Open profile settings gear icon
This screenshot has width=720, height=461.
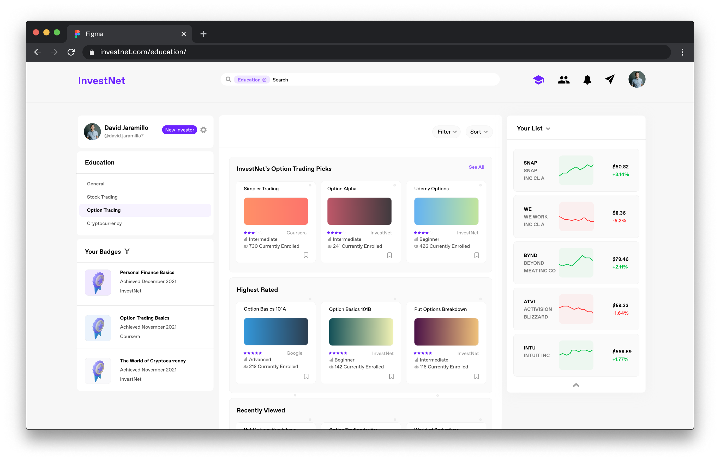203,130
